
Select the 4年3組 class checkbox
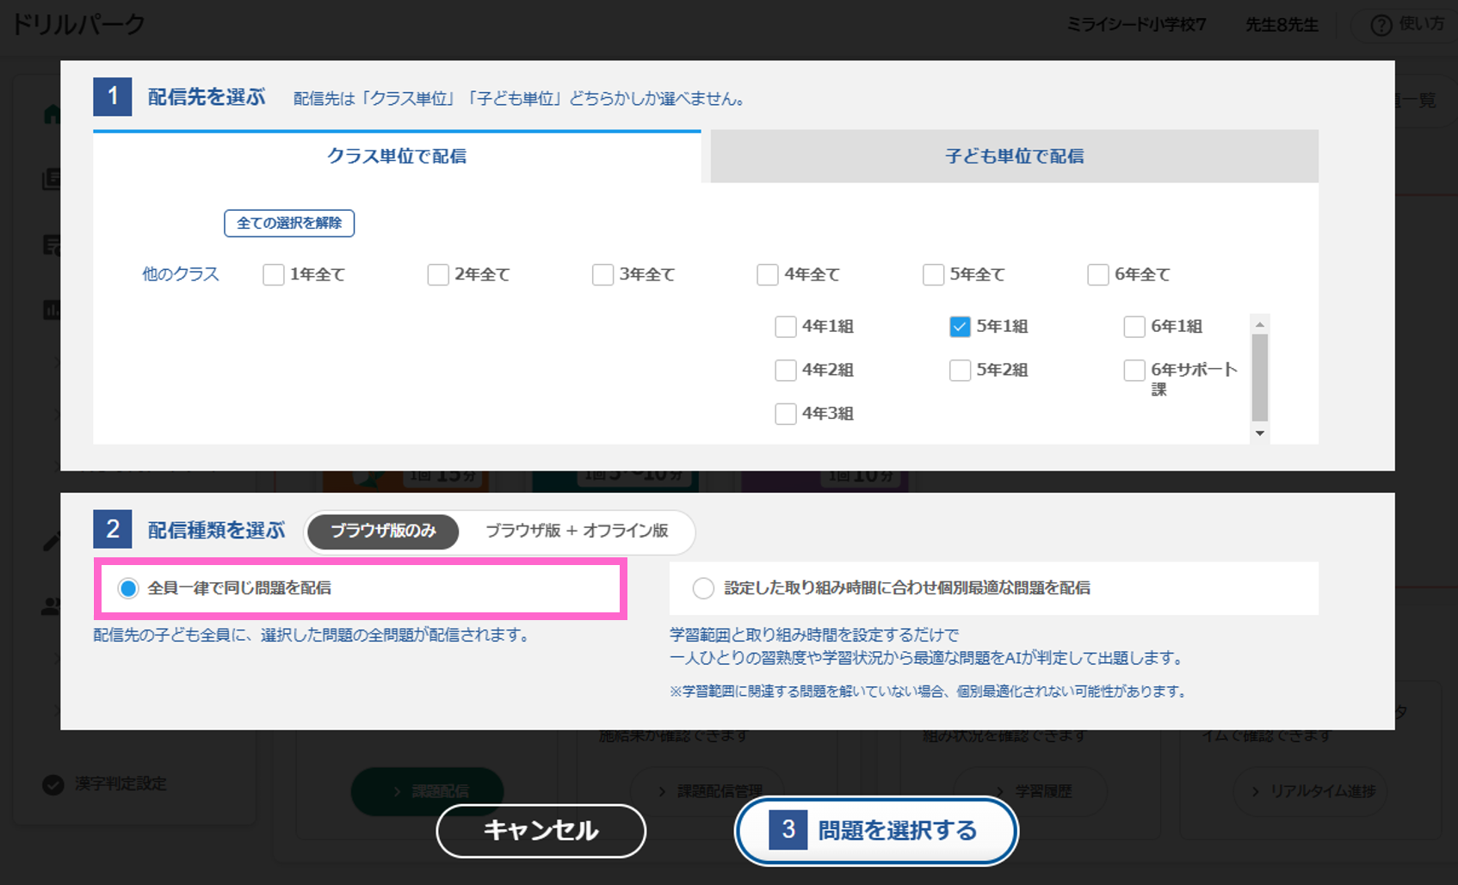[x=786, y=414]
